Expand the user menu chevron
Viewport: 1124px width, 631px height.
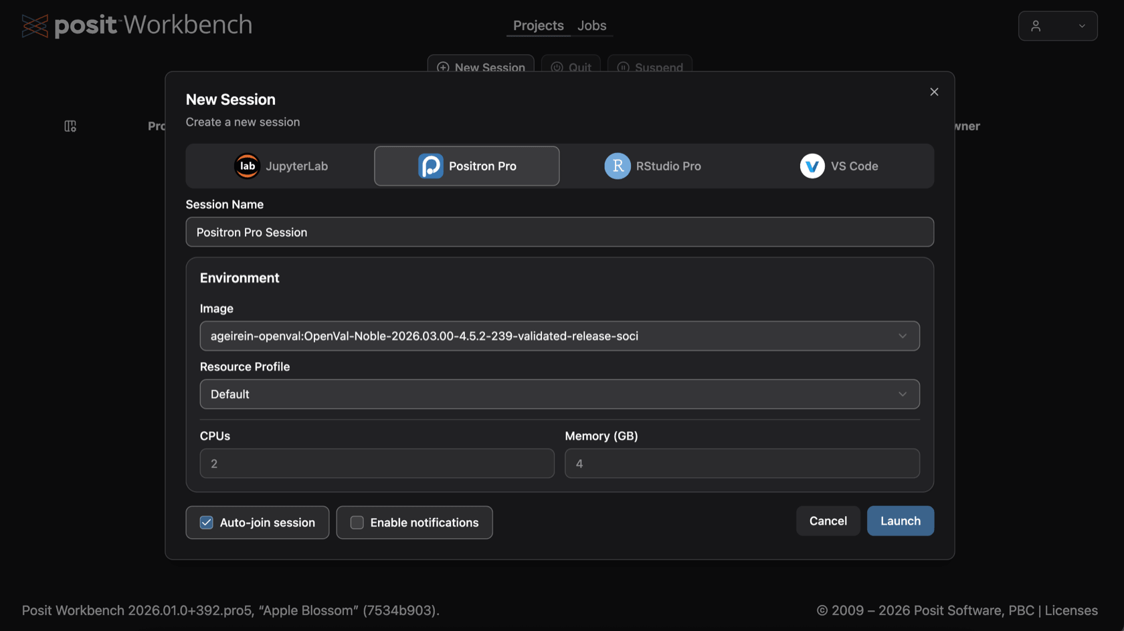[x=1082, y=26]
